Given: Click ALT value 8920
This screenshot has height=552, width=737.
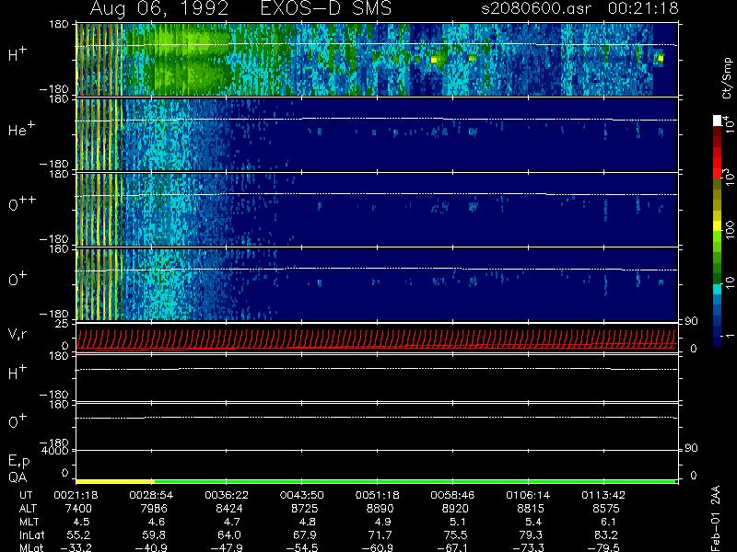Looking at the screenshot, I should [x=456, y=509].
